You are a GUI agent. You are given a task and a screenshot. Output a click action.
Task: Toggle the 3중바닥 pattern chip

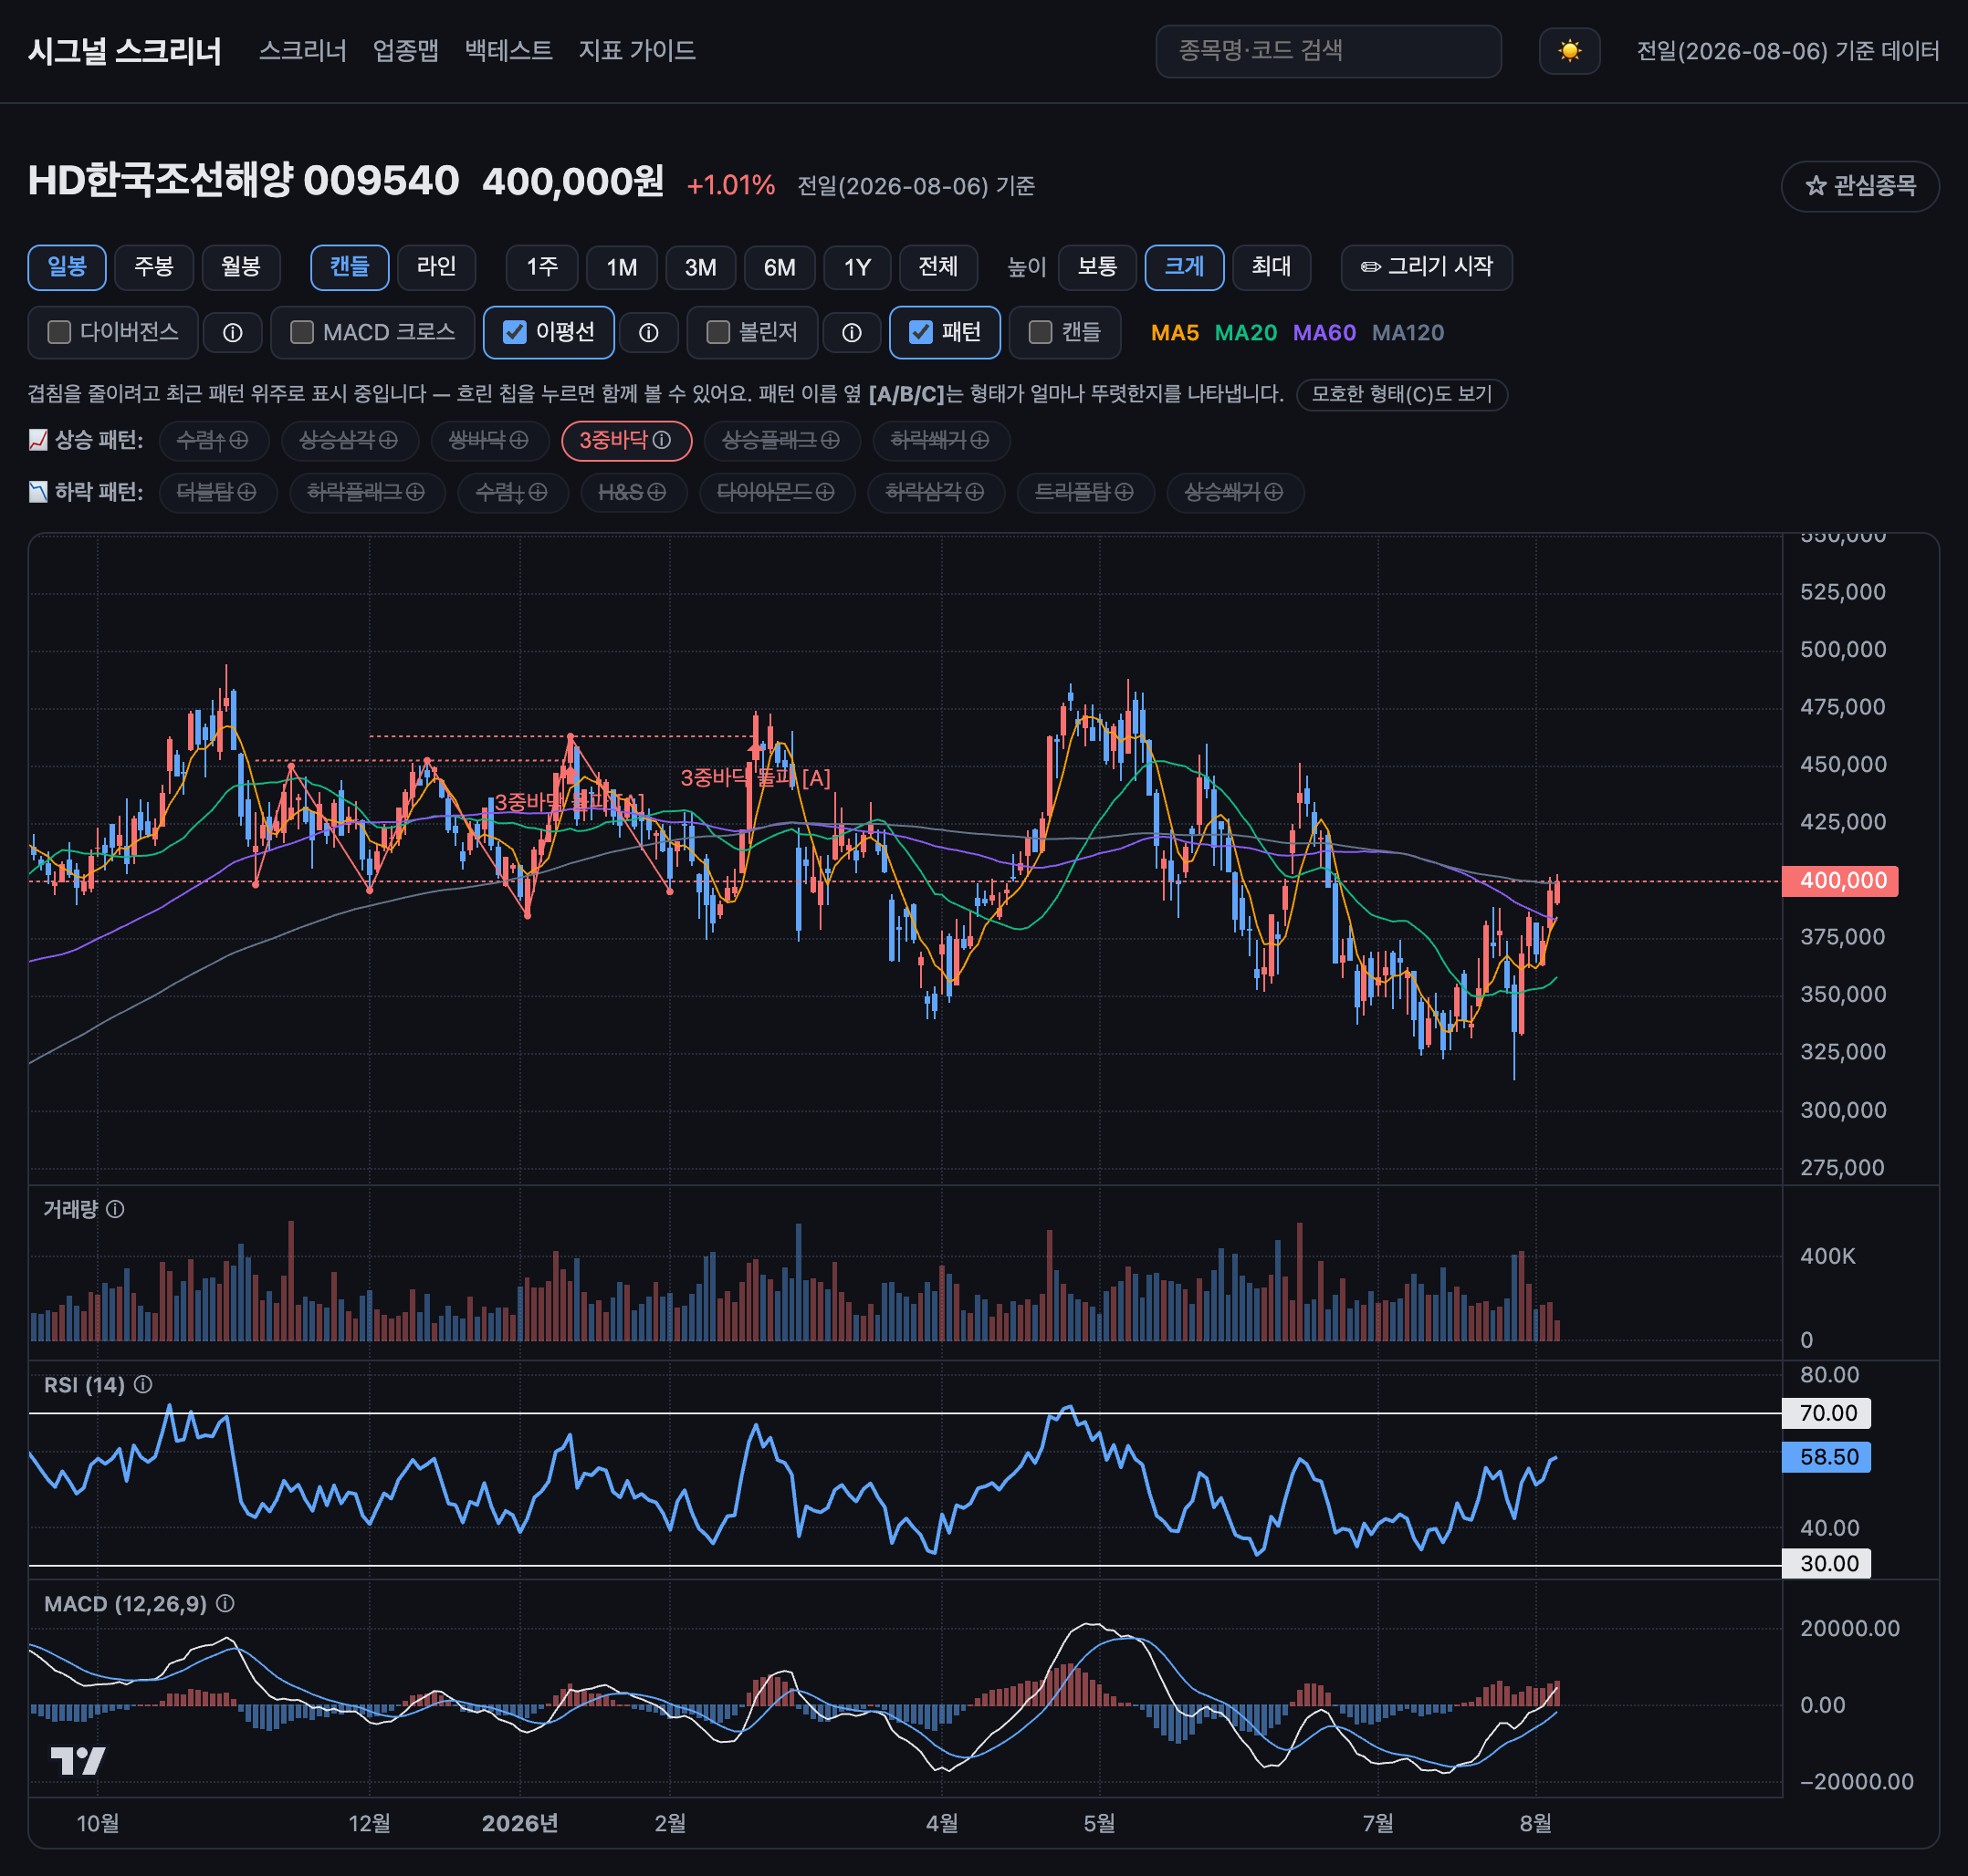[626, 440]
